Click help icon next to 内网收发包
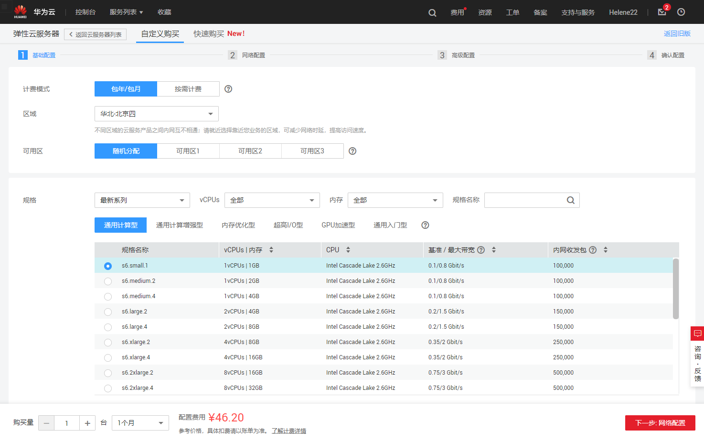Screen dimensions: 704x442 (593, 250)
